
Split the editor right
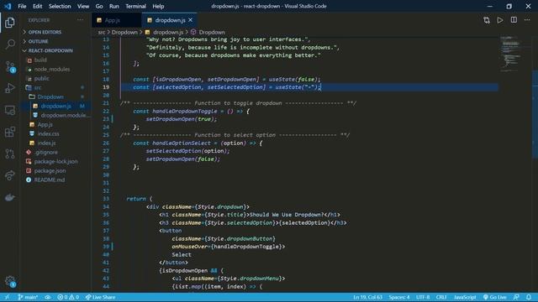pyautogui.click(x=514, y=20)
